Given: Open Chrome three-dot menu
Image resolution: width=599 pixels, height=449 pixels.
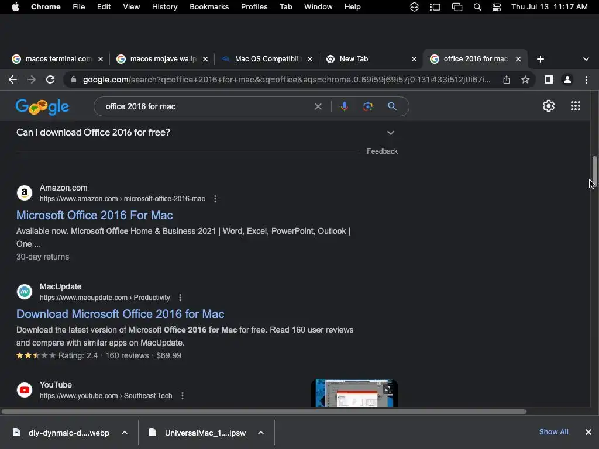Looking at the screenshot, I should click(586, 80).
